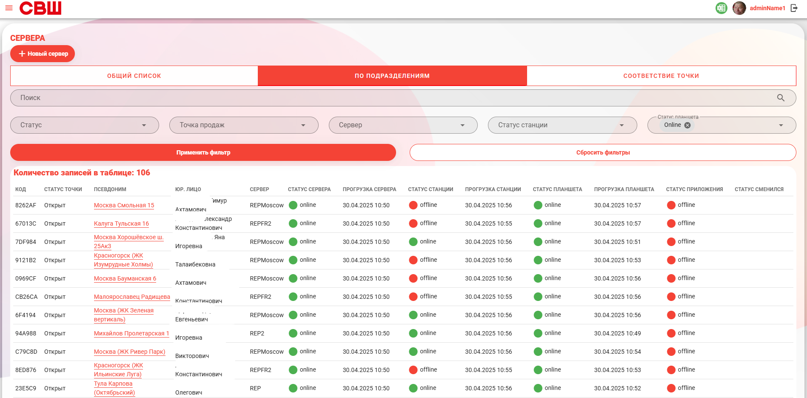The height and width of the screenshot is (398, 807).
Task: Open the Точка продаж dropdown
Action: click(x=244, y=125)
